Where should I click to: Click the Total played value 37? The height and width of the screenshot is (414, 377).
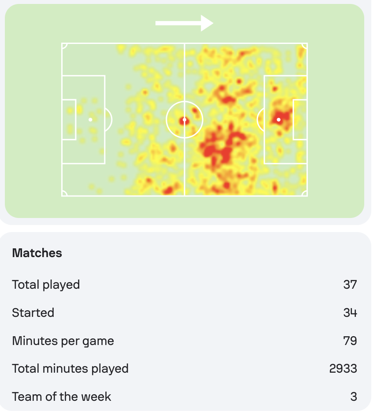click(x=350, y=285)
